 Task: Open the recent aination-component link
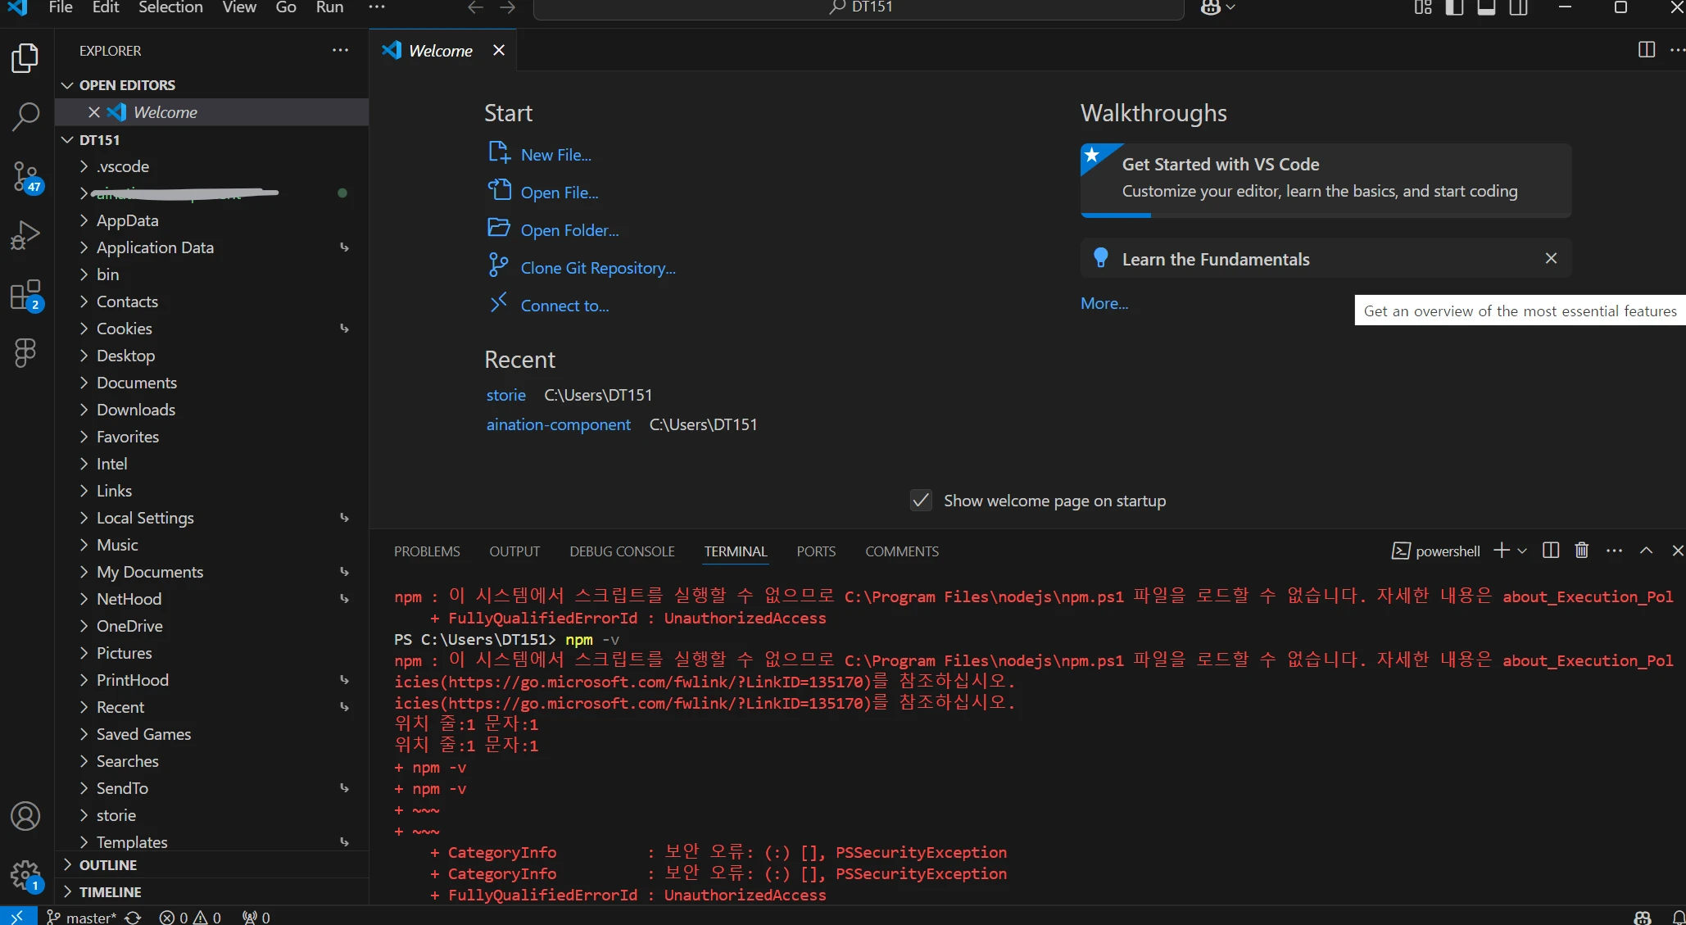click(559, 424)
